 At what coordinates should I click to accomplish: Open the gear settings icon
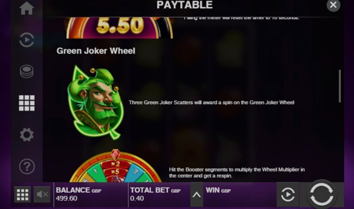27,135
